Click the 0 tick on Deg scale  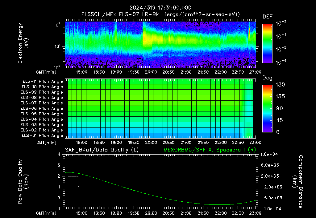(278, 132)
